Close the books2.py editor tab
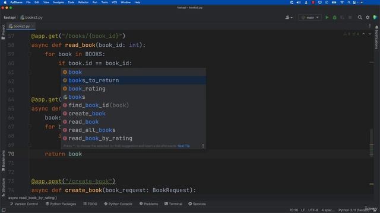 tap(33, 26)
